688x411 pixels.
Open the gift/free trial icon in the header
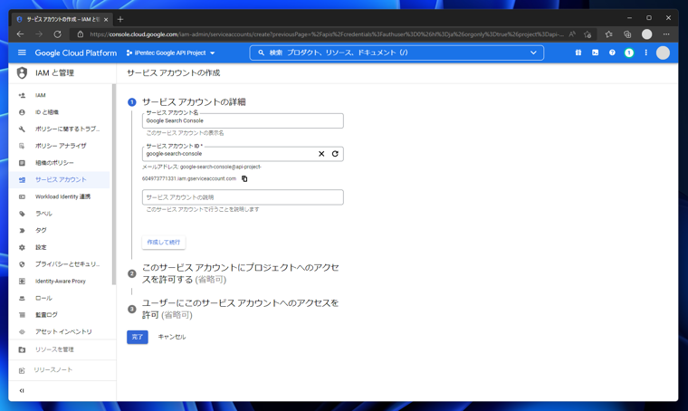coord(578,53)
